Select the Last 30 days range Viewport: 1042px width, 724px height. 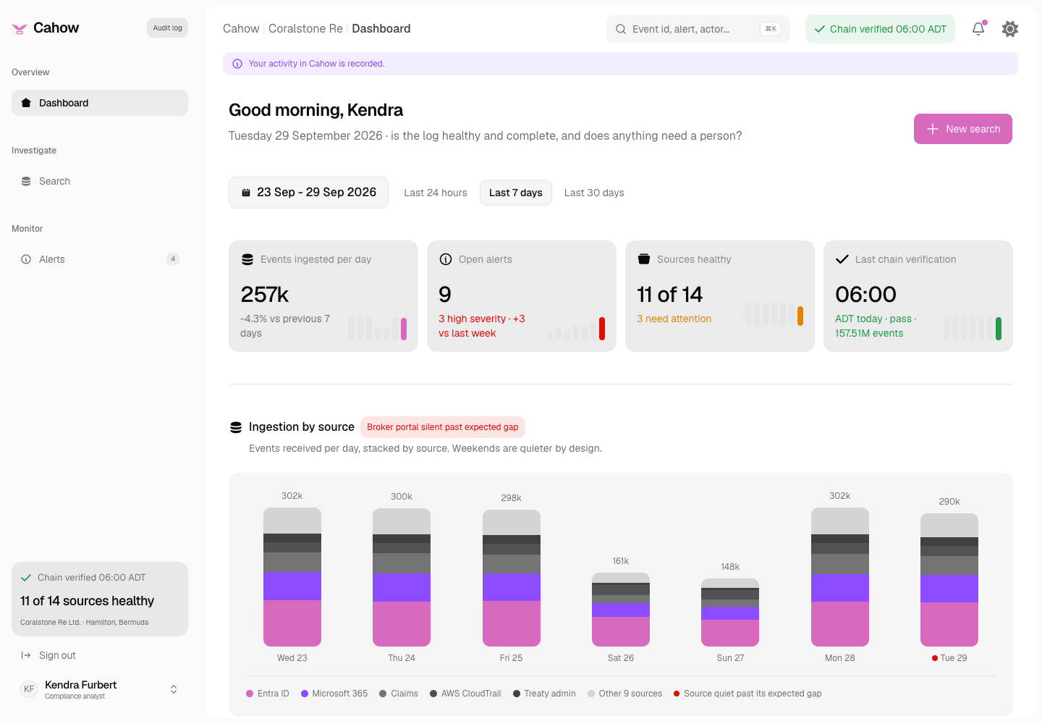[594, 193]
